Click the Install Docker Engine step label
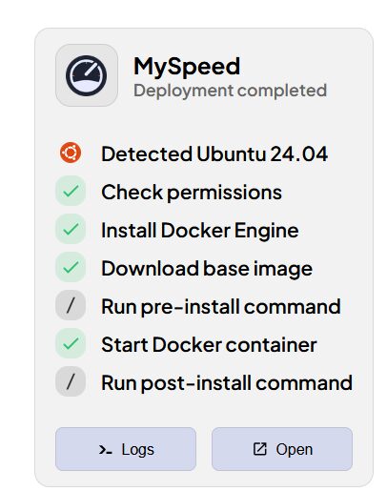387x491 pixels. click(200, 231)
